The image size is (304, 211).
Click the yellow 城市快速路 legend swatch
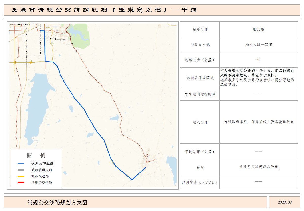[x=21, y=176]
